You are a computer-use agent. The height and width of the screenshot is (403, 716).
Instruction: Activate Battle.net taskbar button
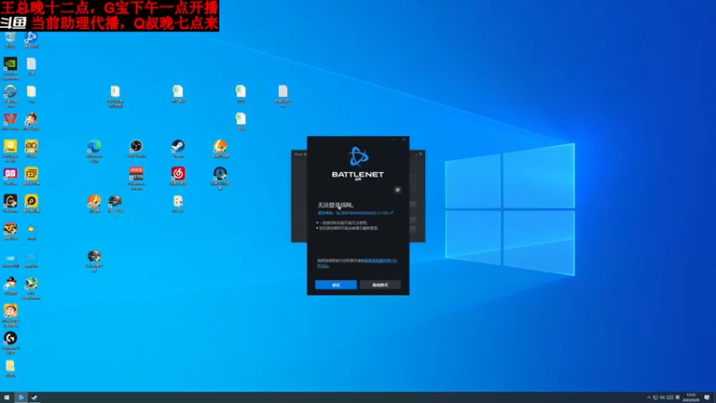[21, 398]
